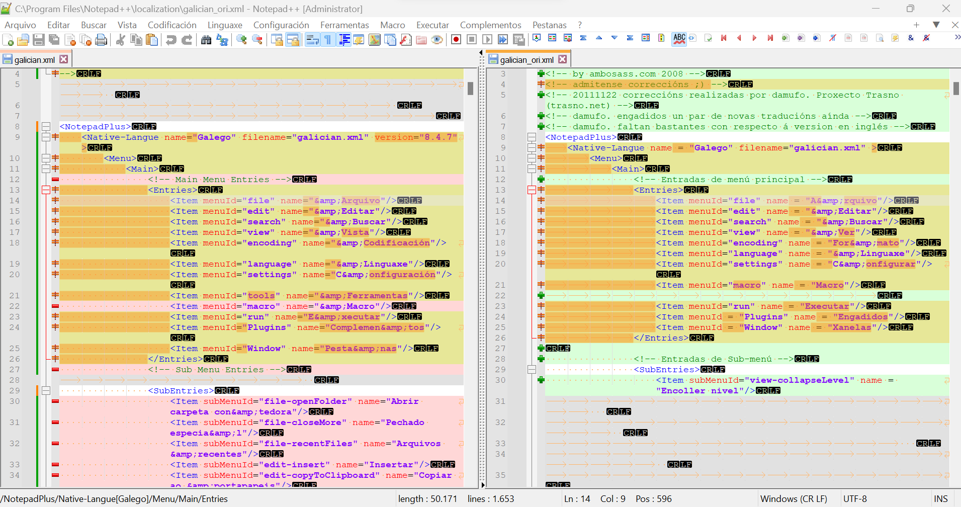Collapse NotepadPlus fold in galician_ori.xml pane
This screenshot has height=507, width=961.
pyautogui.click(x=532, y=137)
